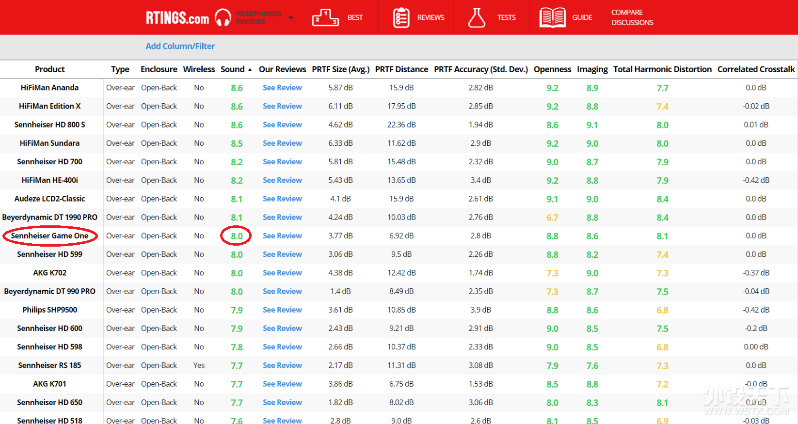Open the Best menu item
798x424 pixels.
(x=355, y=17)
